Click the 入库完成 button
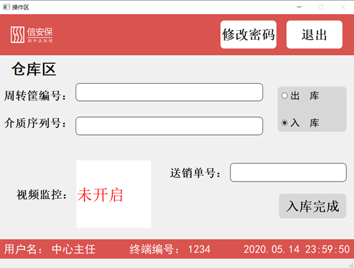The height and width of the screenshot is (268, 354). pyautogui.click(x=312, y=206)
